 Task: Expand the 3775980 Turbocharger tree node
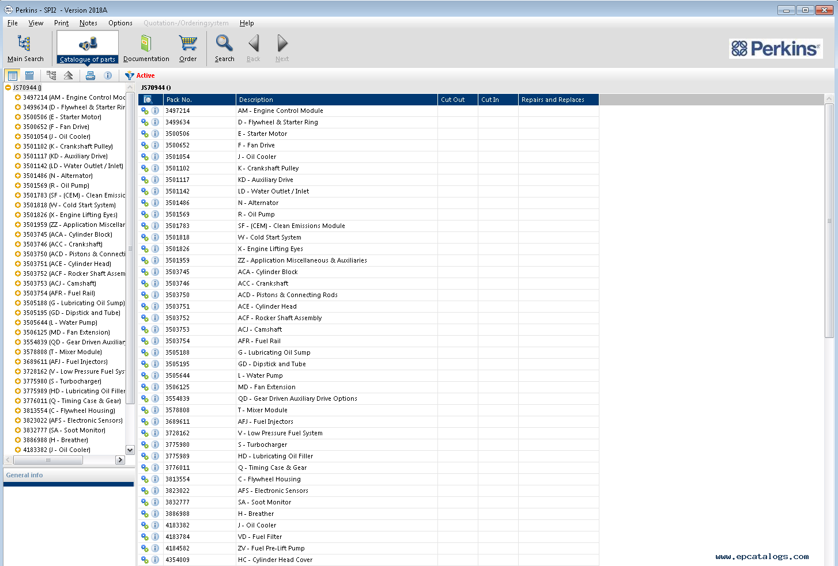[18, 381]
